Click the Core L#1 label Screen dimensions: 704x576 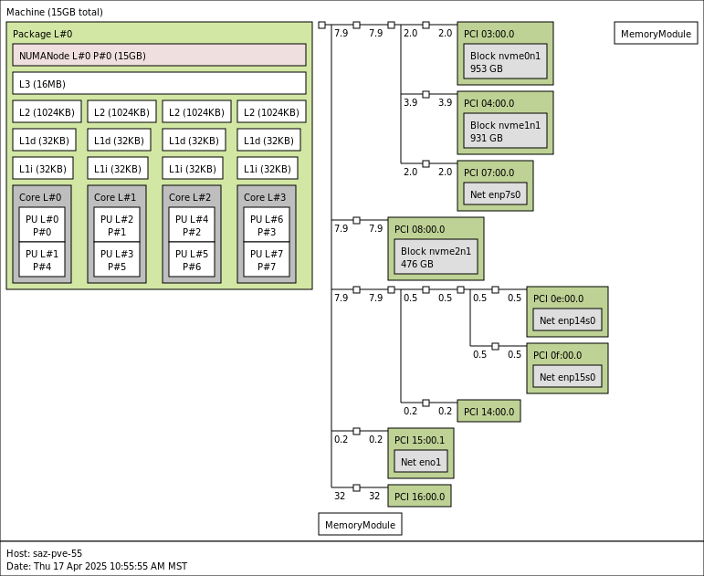click(115, 197)
